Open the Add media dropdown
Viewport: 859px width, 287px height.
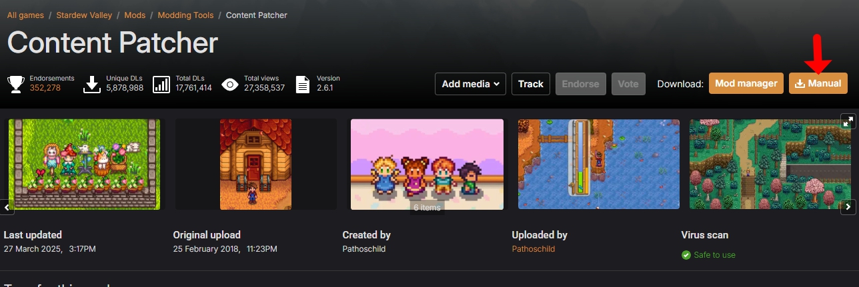pyautogui.click(x=470, y=84)
